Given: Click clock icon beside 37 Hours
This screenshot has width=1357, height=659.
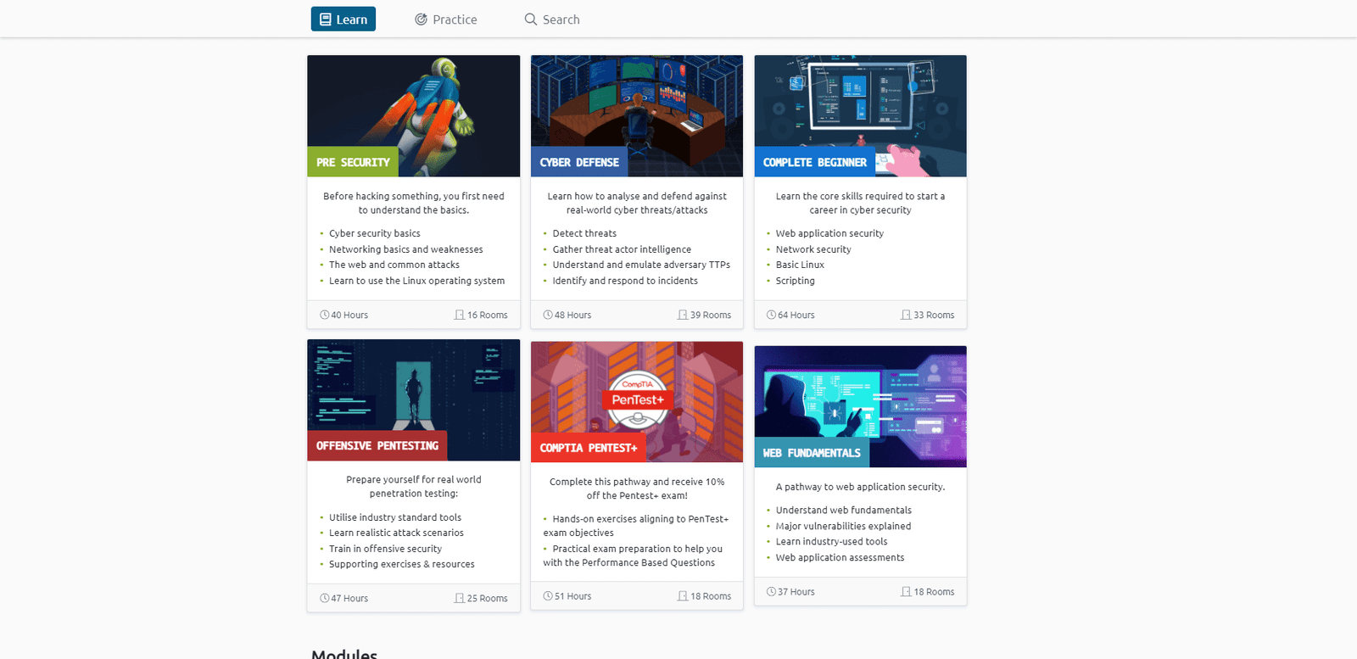Looking at the screenshot, I should 772,592.
